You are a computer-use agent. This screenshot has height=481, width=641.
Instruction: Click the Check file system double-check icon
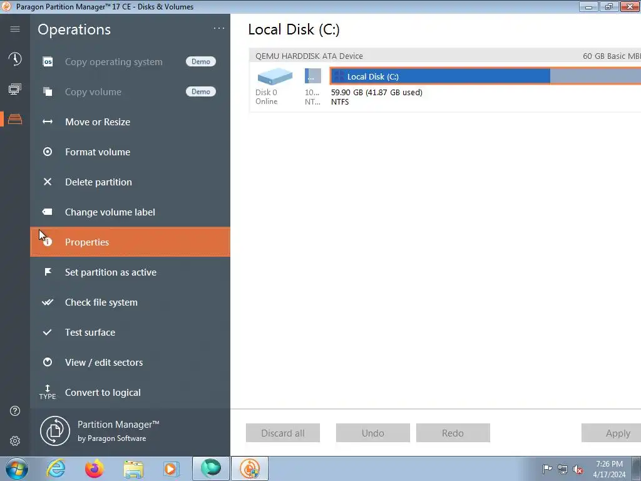click(48, 303)
